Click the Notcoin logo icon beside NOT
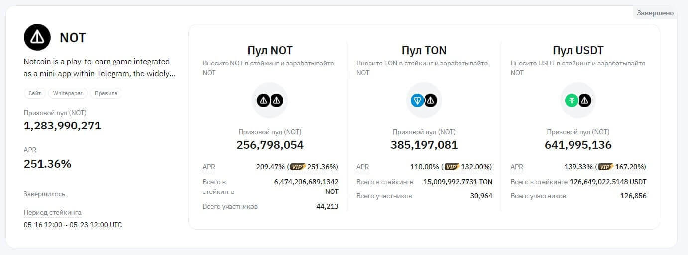Viewport: 688px width, 255px height. coord(37,37)
